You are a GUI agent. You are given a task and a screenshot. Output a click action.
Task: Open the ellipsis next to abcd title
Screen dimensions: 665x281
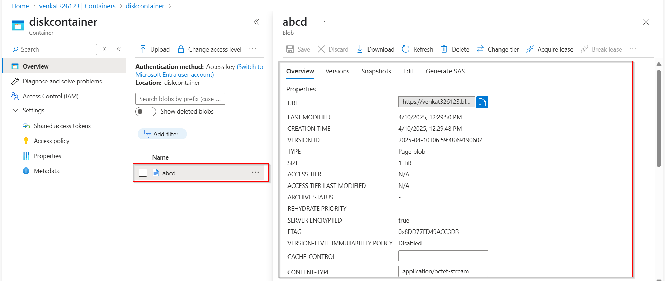[322, 22]
